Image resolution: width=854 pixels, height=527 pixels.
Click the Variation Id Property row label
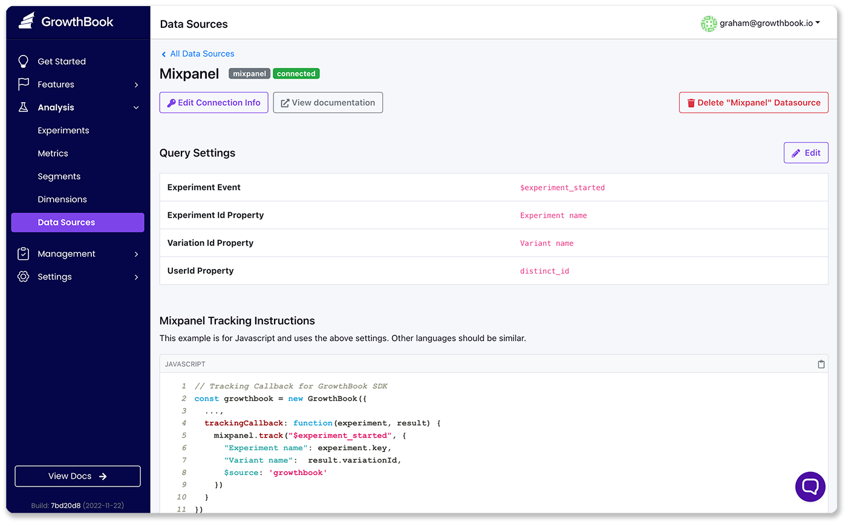pyautogui.click(x=210, y=243)
